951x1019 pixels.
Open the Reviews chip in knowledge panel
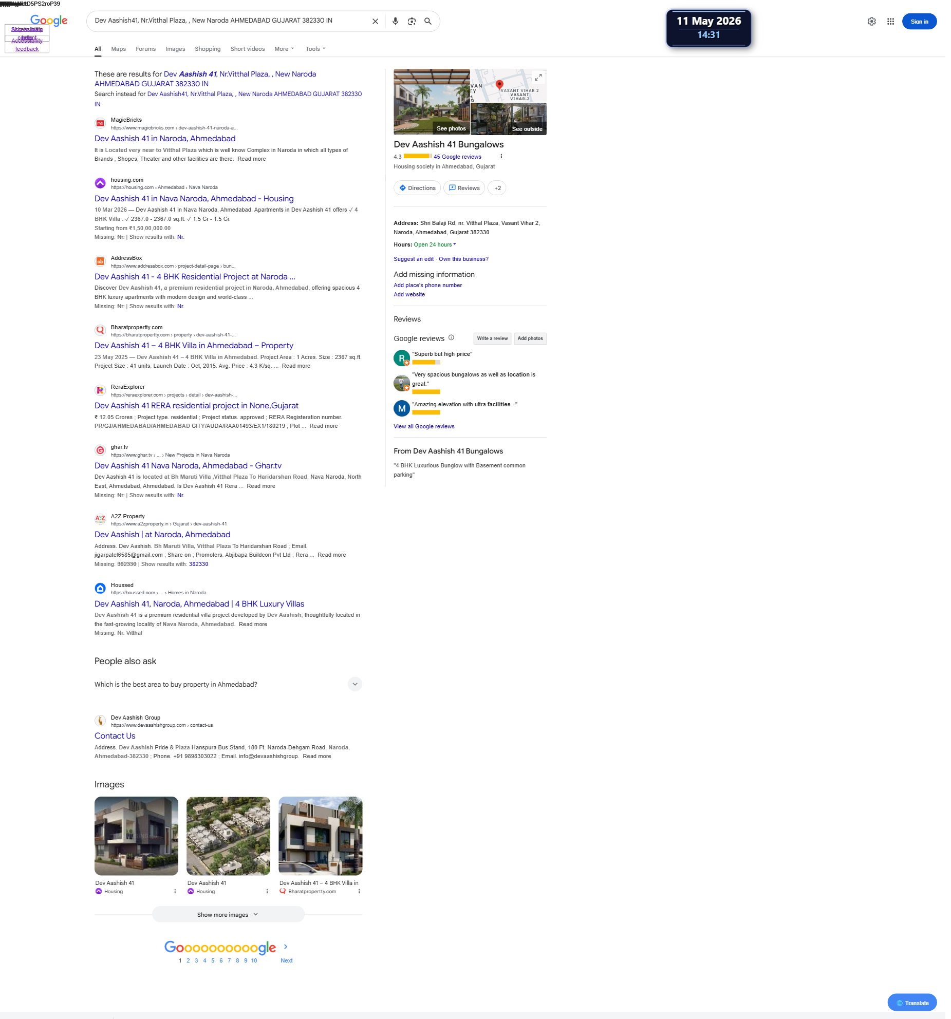[x=464, y=188]
